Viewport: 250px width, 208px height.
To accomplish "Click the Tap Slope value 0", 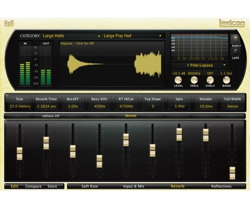I will 153,106.
